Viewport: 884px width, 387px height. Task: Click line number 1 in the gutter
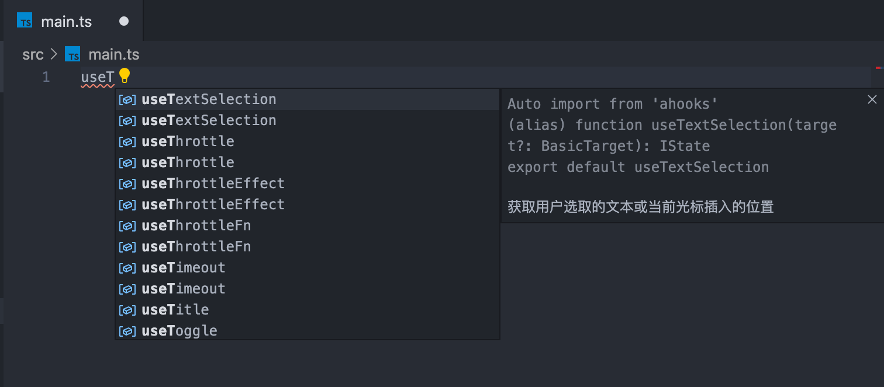click(46, 77)
